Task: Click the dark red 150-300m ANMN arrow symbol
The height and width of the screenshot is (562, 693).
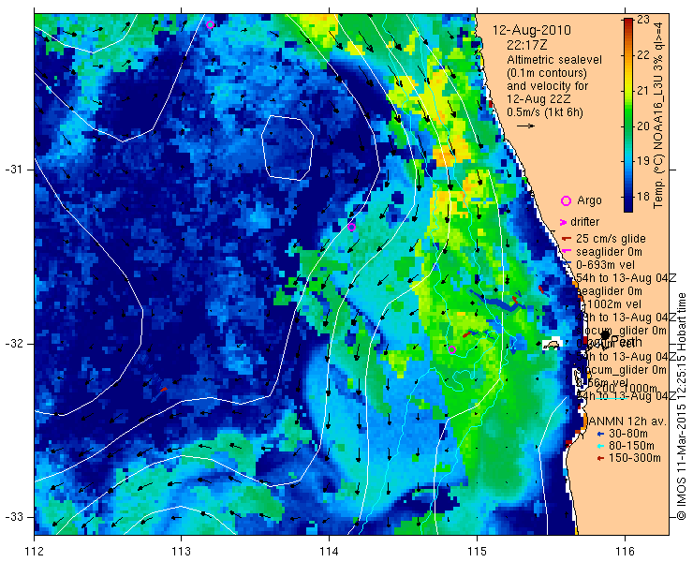Action: (600, 459)
